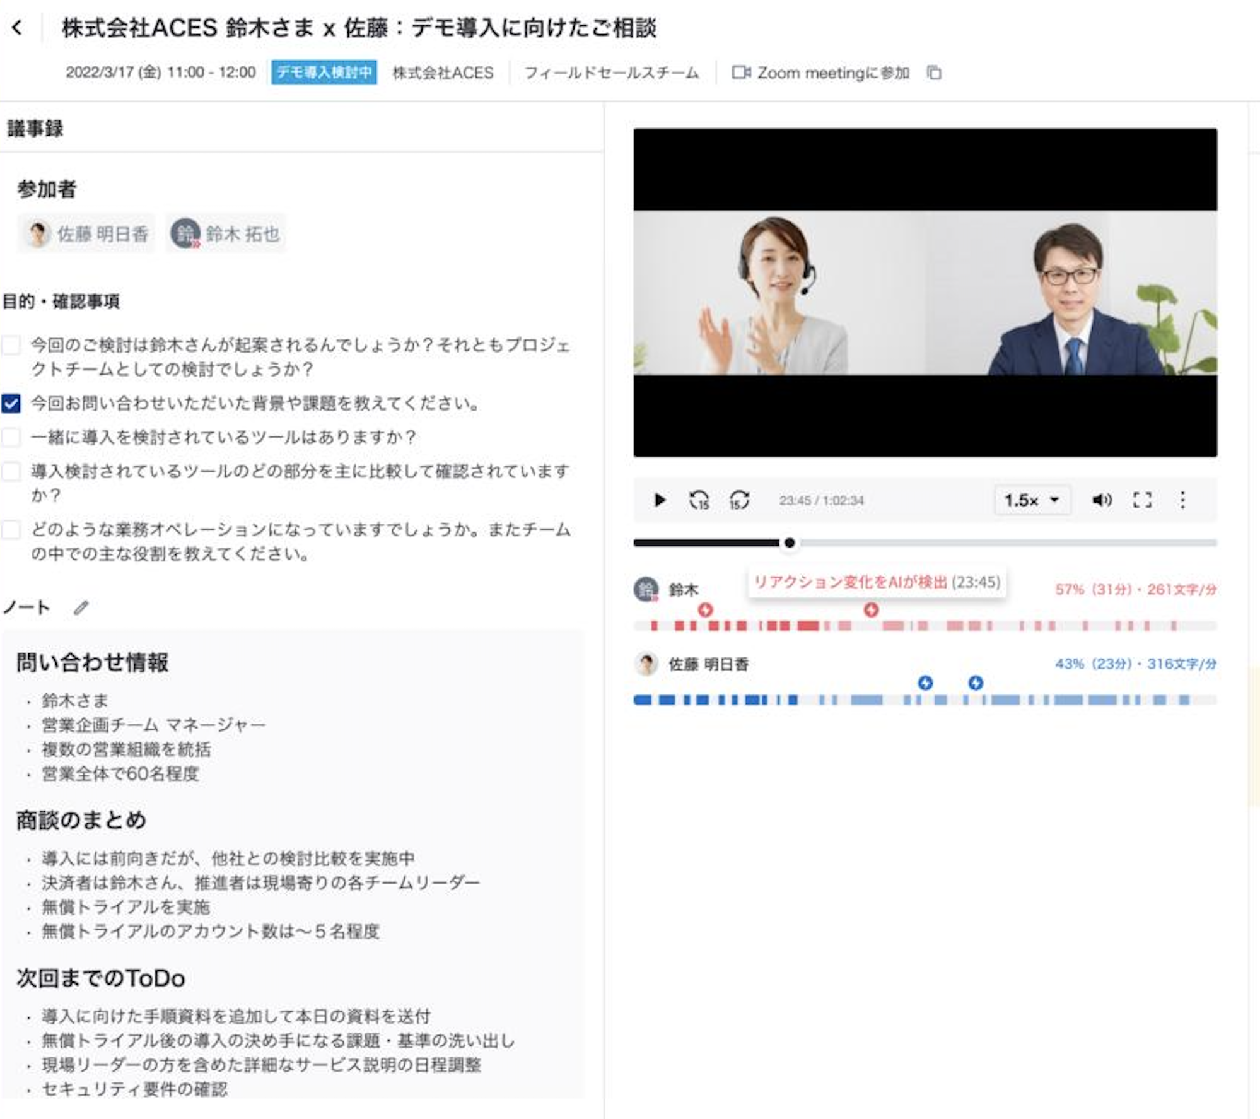The image size is (1260, 1119).
Task: Play the meeting recording video
Action: pyautogui.click(x=661, y=500)
